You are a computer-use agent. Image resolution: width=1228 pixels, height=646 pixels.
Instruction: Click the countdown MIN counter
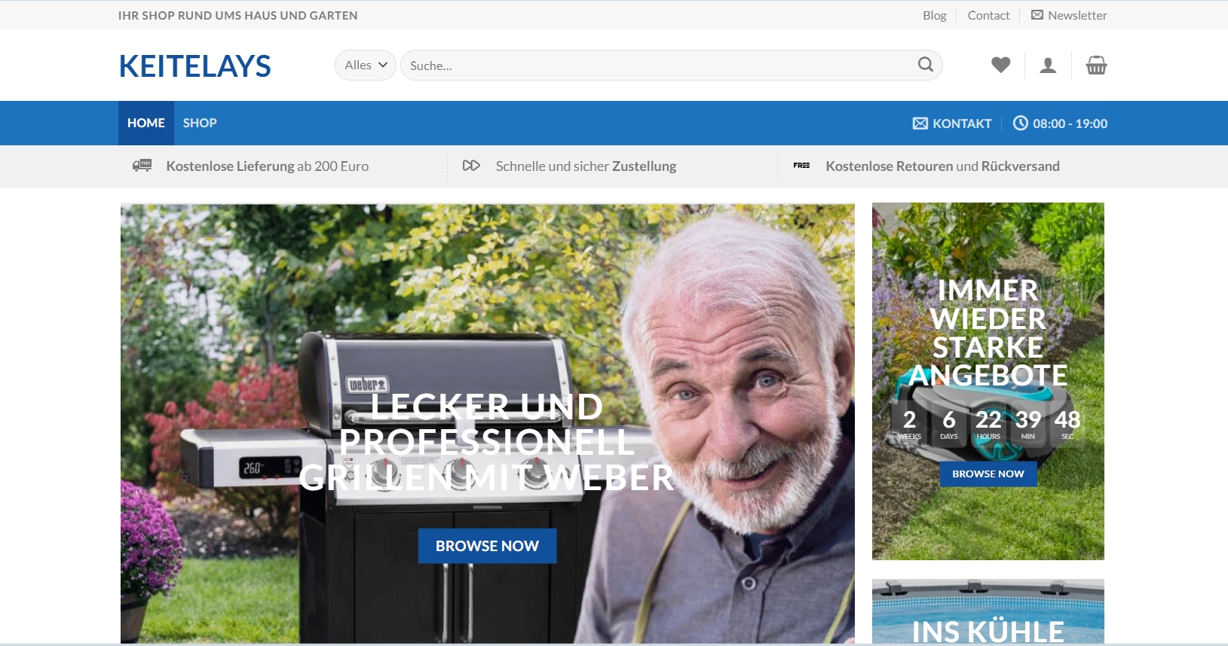1027,424
